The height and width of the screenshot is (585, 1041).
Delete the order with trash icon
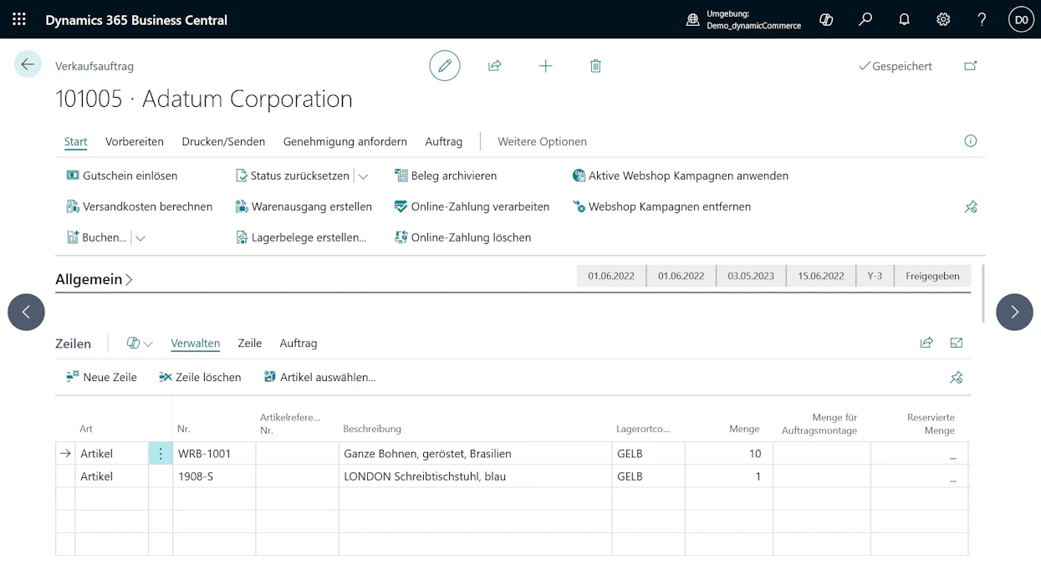coord(595,65)
